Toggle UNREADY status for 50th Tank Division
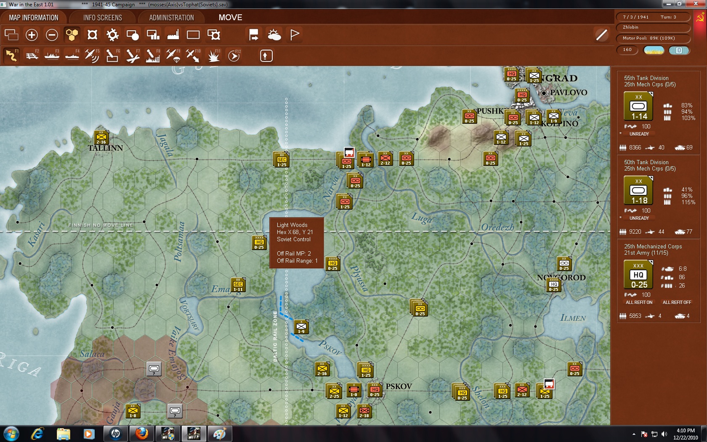This screenshot has width=707, height=442. pos(639,218)
